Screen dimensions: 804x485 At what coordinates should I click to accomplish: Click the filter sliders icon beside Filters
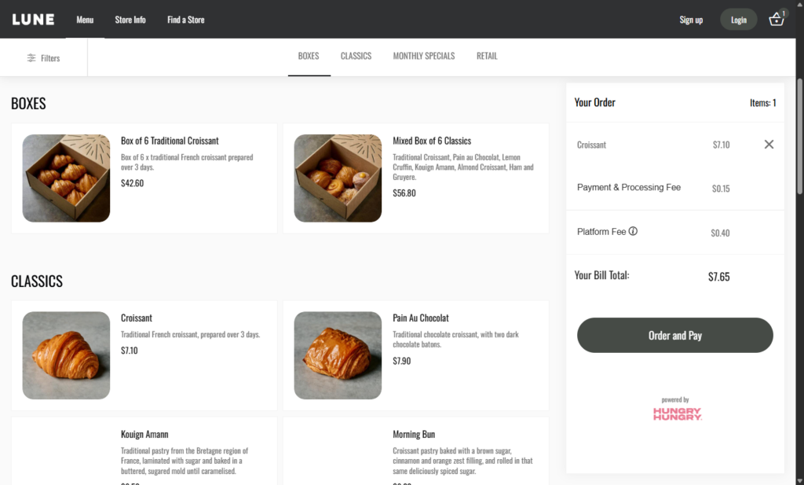pyautogui.click(x=29, y=57)
